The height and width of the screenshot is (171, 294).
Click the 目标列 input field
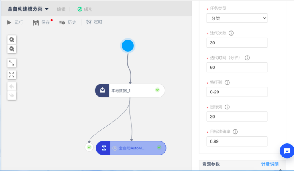coord(237,117)
